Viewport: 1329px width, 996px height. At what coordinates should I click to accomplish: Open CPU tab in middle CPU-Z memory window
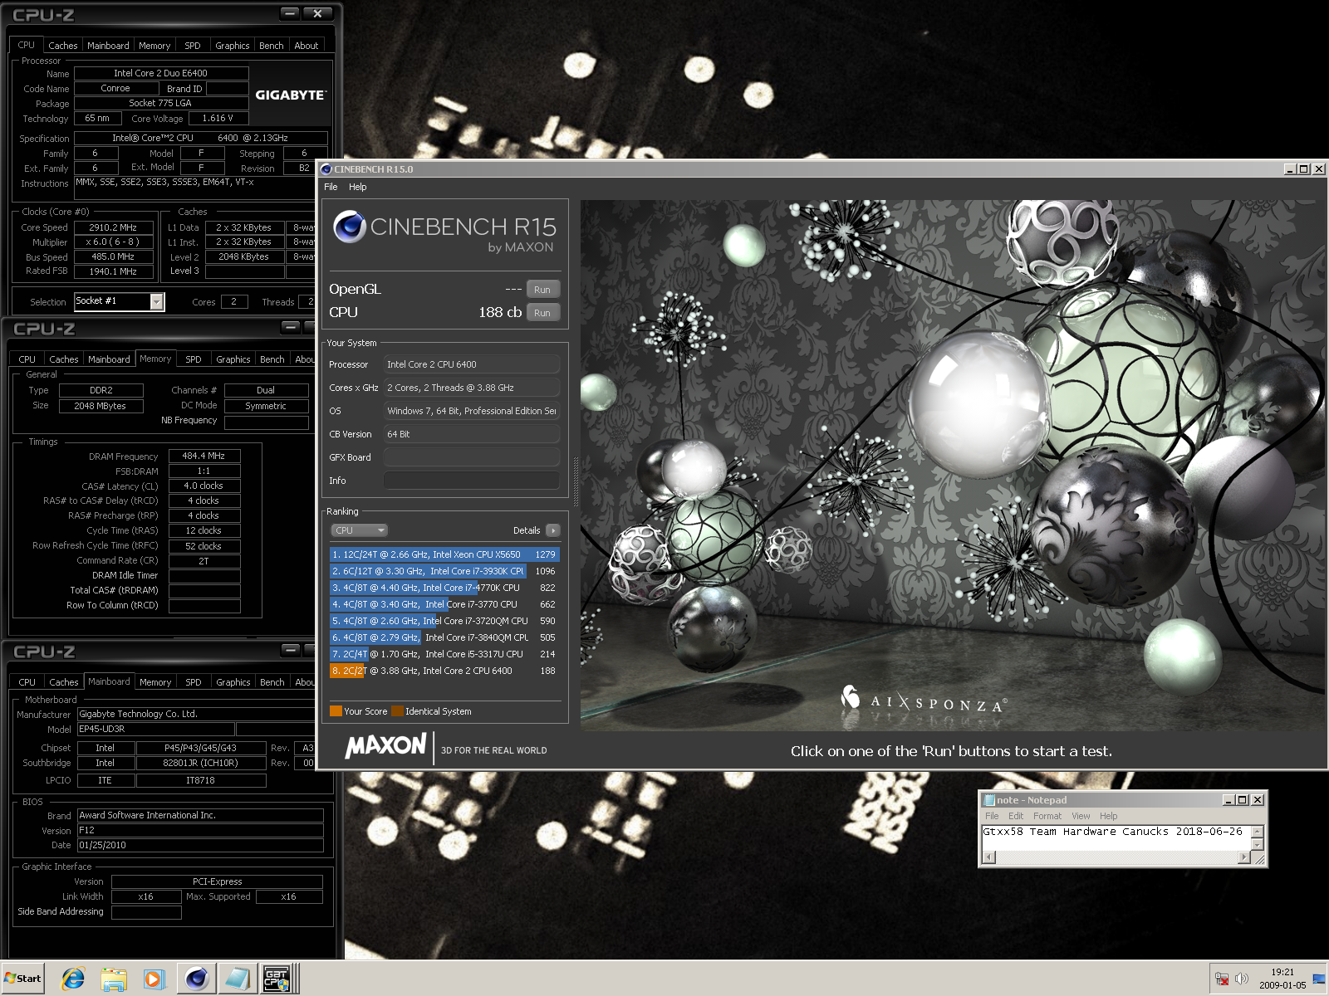point(27,359)
